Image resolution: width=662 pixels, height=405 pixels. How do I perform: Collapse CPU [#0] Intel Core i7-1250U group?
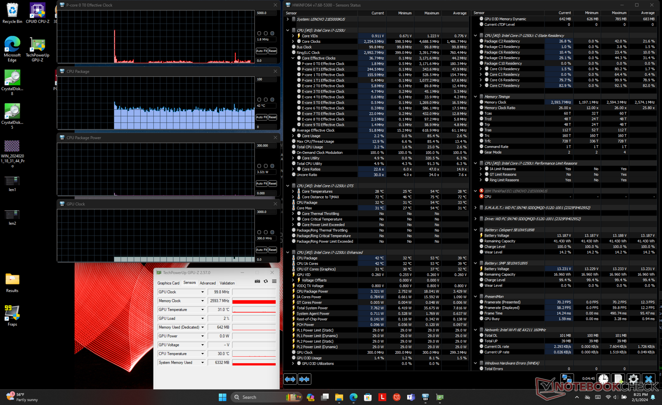pos(288,30)
